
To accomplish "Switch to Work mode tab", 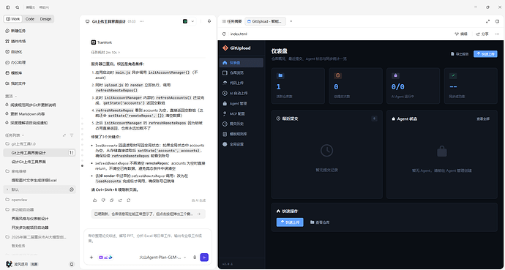I will coord(13,19).
